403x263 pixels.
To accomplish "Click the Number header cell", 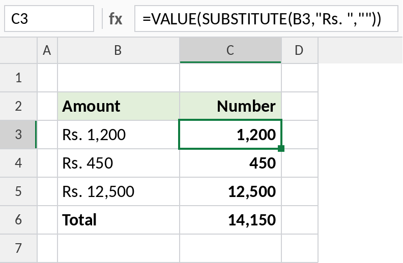I will pyautogui.click(x=231, y=106).
